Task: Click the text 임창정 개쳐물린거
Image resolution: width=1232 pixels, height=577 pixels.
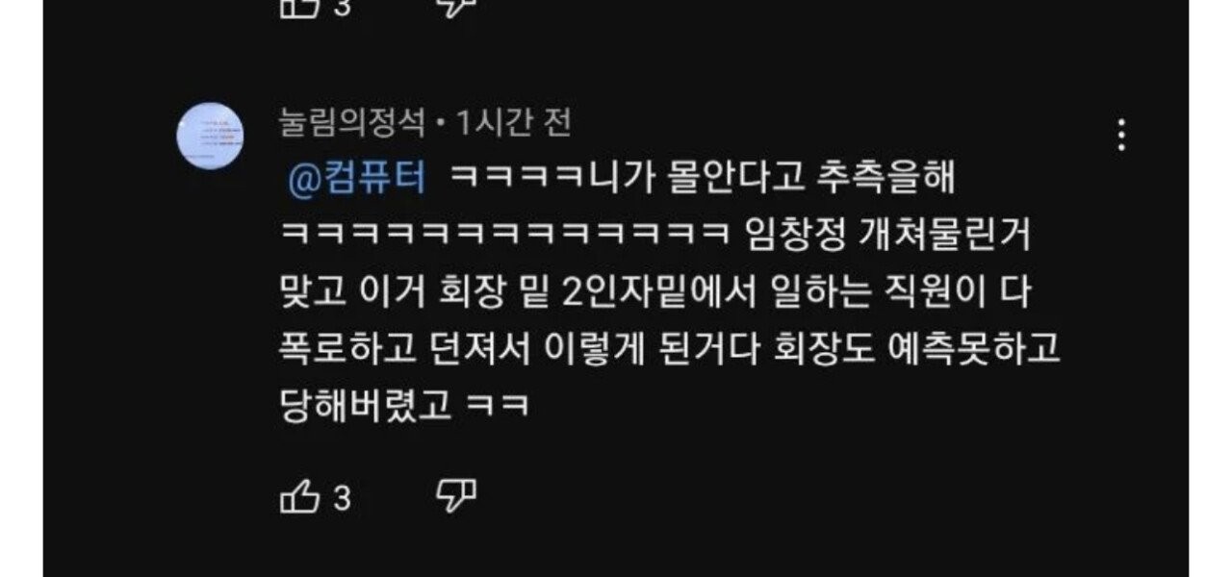Action: point(887,236)
